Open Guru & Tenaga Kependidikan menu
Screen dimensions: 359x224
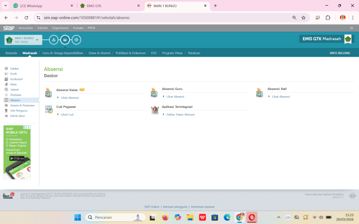tap(63, 53)
